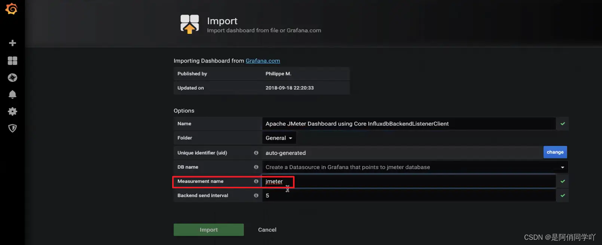
Task: Focus the dashboard Name input field
Action: coord(409,124)
